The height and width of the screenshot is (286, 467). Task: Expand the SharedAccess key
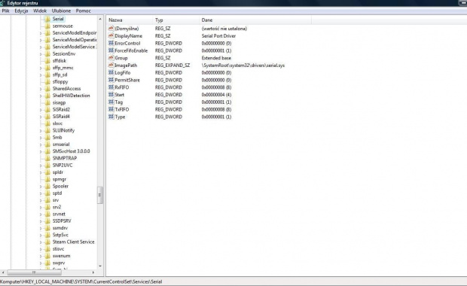pos(41,89)
